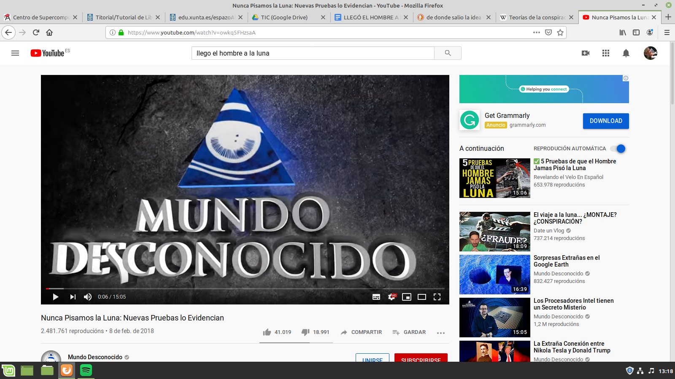Click the Grammarly logo icon

click(x=470, y=120)
